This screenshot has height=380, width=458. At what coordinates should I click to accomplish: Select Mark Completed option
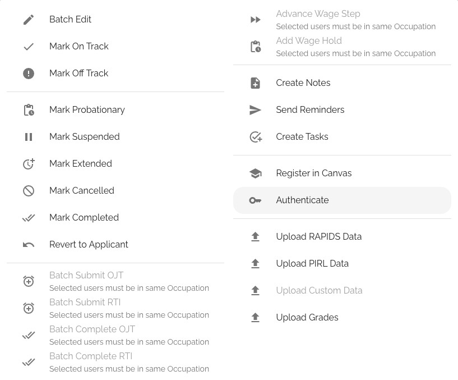point(115,218)
